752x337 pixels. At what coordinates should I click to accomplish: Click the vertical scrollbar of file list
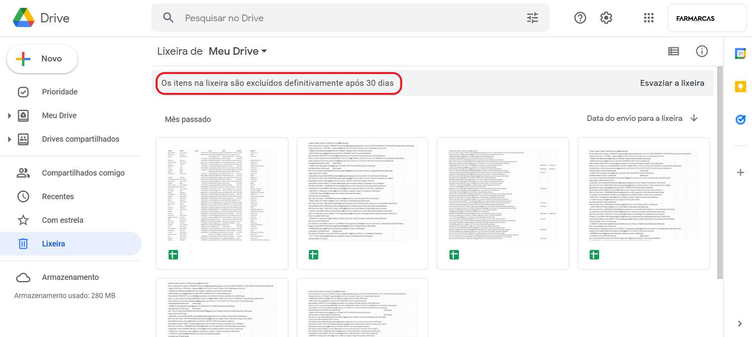coord(720,172)
